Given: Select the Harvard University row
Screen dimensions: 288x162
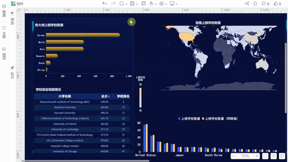Looking at the screenshot, I should coord(82,113).
